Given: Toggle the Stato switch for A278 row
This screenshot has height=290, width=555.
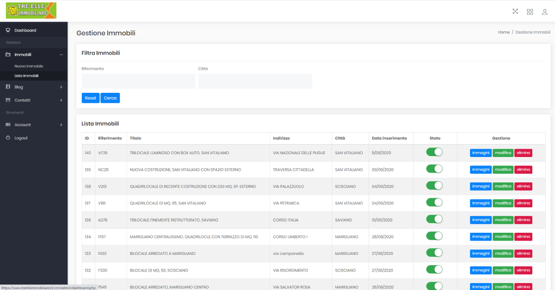Looking at the screenshot, I should click(434, 219).
